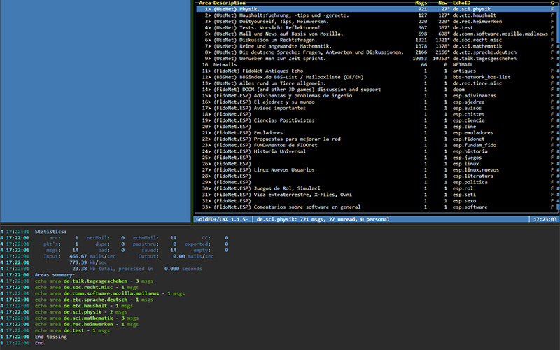
Task: Select the esp.chistes area row
Action: coord(377,114)
